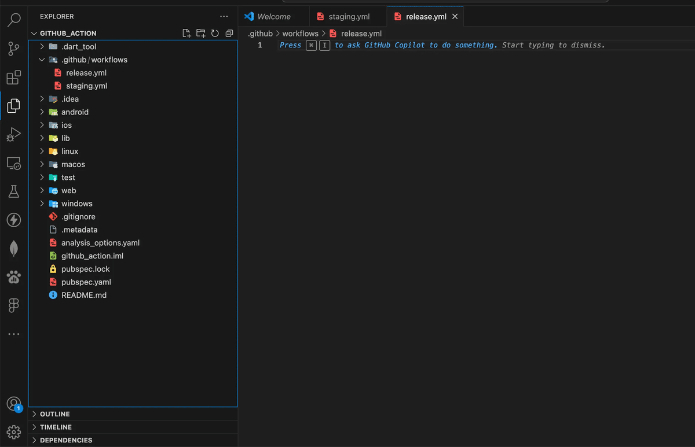Create a new file in the Explorer
The height and width of the screenshot is (447, 695).
tap(186, 33)
